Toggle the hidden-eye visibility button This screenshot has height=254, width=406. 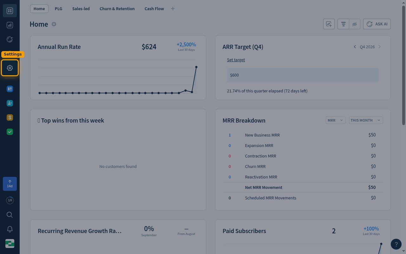tap(355, 24)
